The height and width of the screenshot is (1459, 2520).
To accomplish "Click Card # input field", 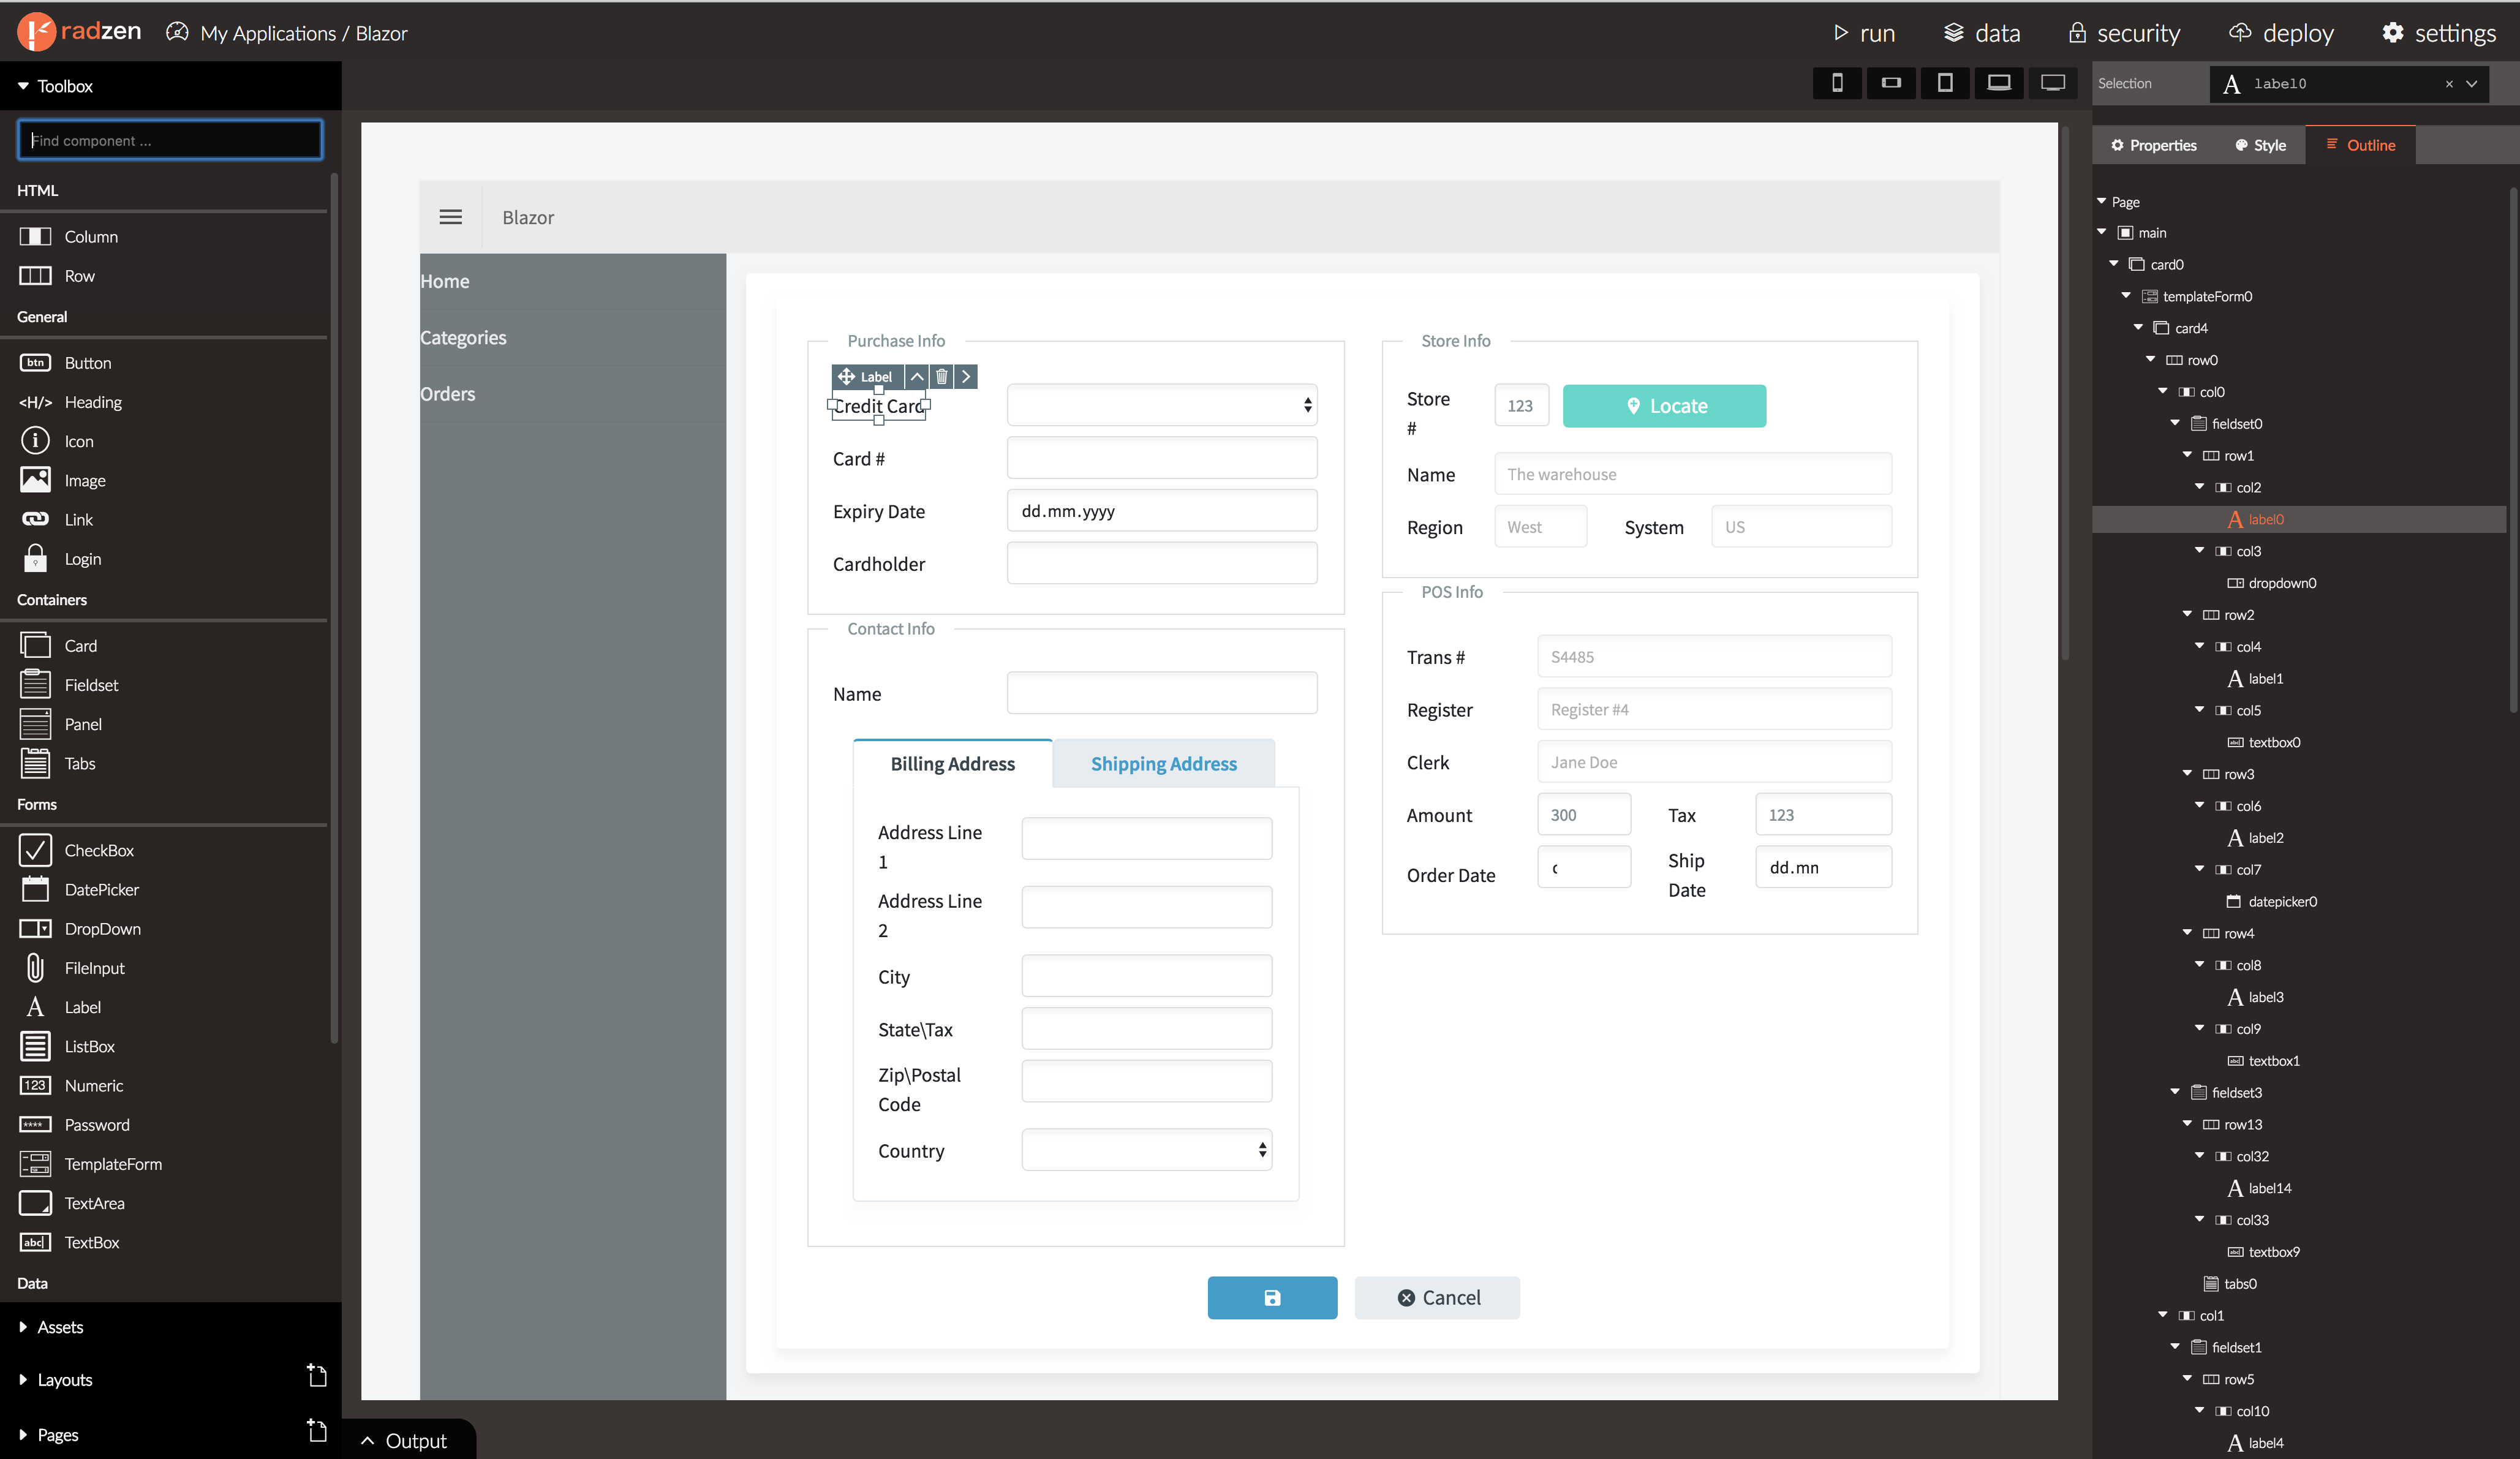I will click(x=1164, y=457).
